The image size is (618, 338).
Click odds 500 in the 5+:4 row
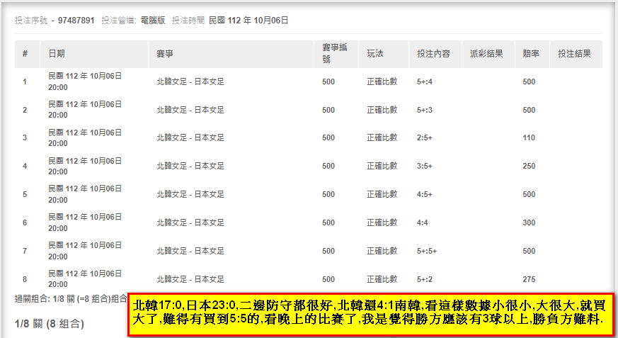pyautogui.click(x=529, y=82)
